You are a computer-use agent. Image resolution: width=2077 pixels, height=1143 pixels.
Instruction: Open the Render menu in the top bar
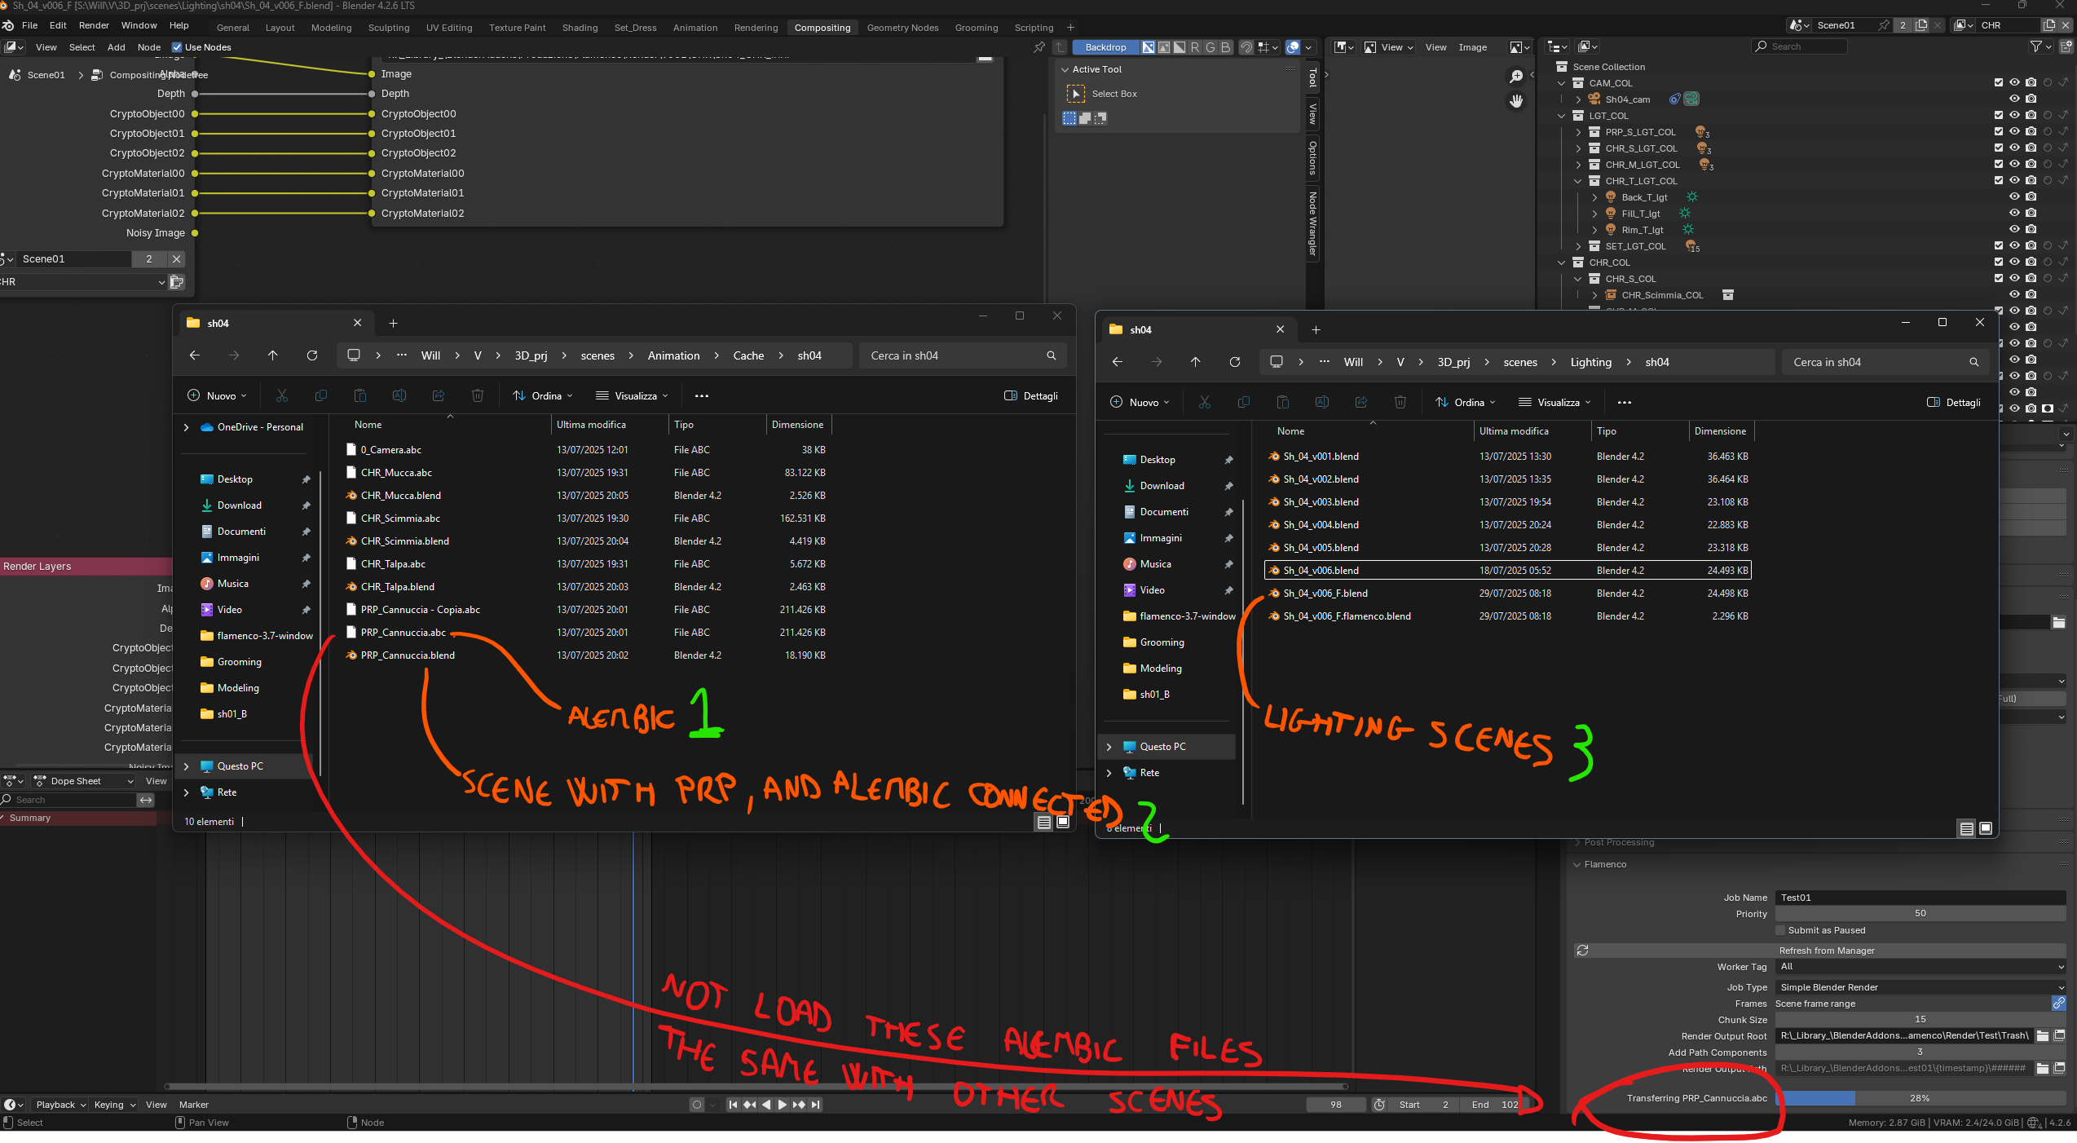click(94, 25)
